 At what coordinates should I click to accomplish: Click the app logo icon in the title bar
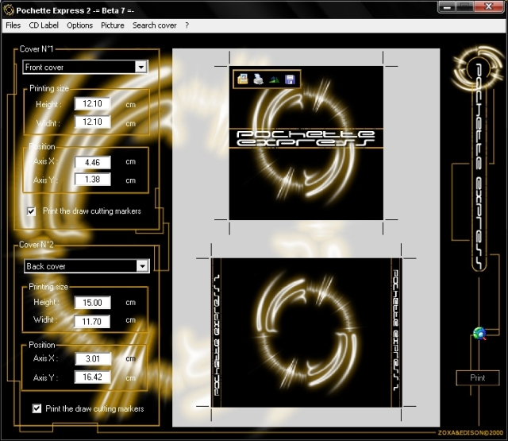pos(8,10)
